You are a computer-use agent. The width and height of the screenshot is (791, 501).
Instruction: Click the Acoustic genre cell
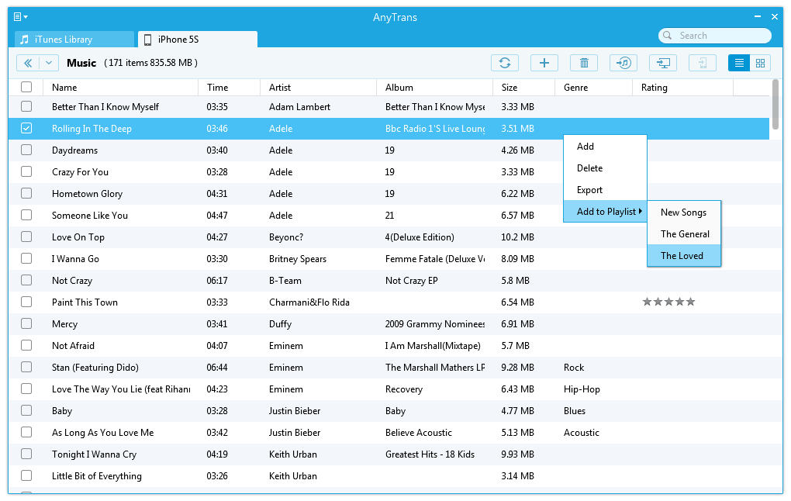(581, 433)
